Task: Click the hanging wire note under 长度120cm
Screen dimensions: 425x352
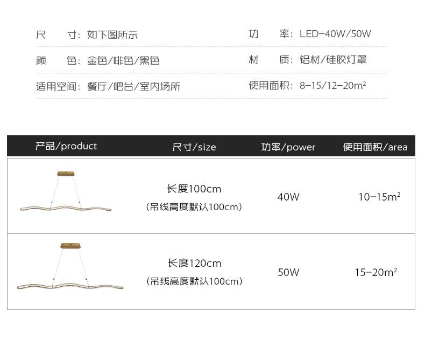Action: [x=194, y=281]
